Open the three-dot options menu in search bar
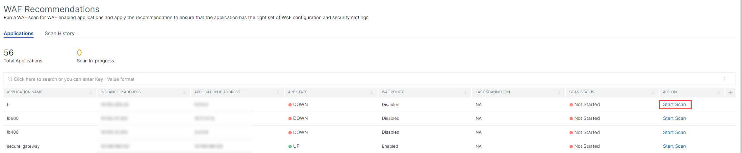The width and height of the screenshot is (742, 153). click(724, 79)
